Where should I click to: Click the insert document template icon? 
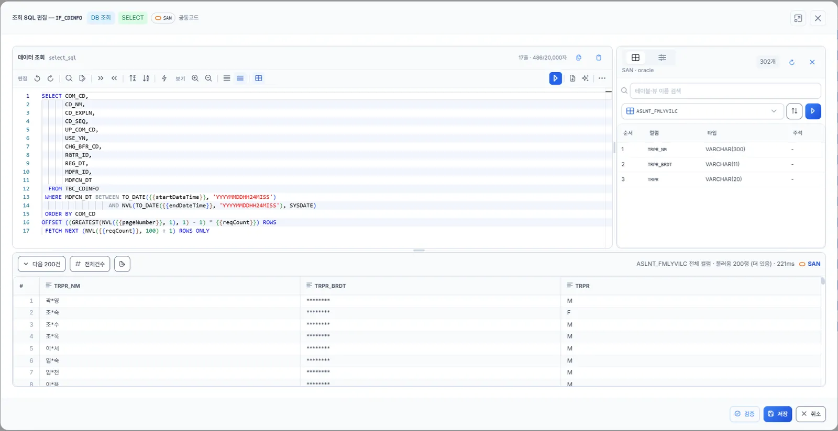click(x=572, y=78)
